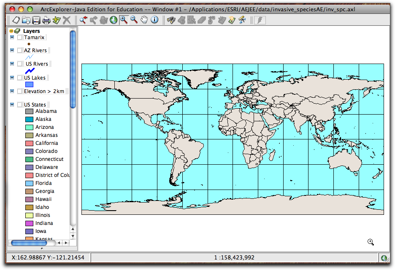Click the Zoom to Full Extent globe
The height and width of the screenshot is (270, 395).
[x=114, y=19]
